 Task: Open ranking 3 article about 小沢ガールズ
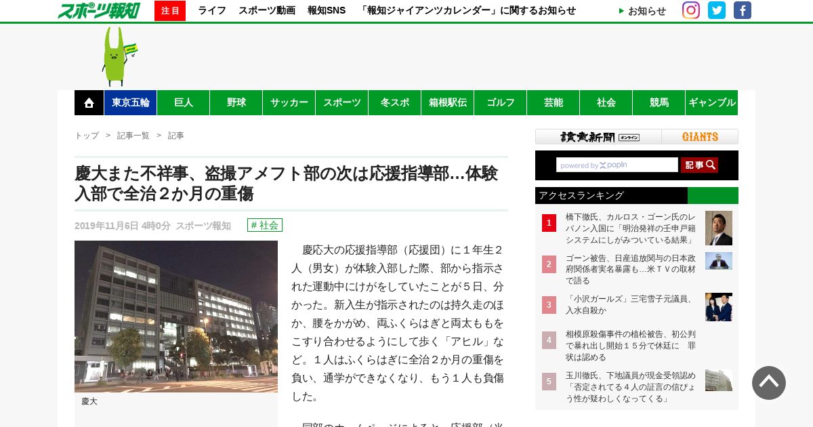pos(629,304)
